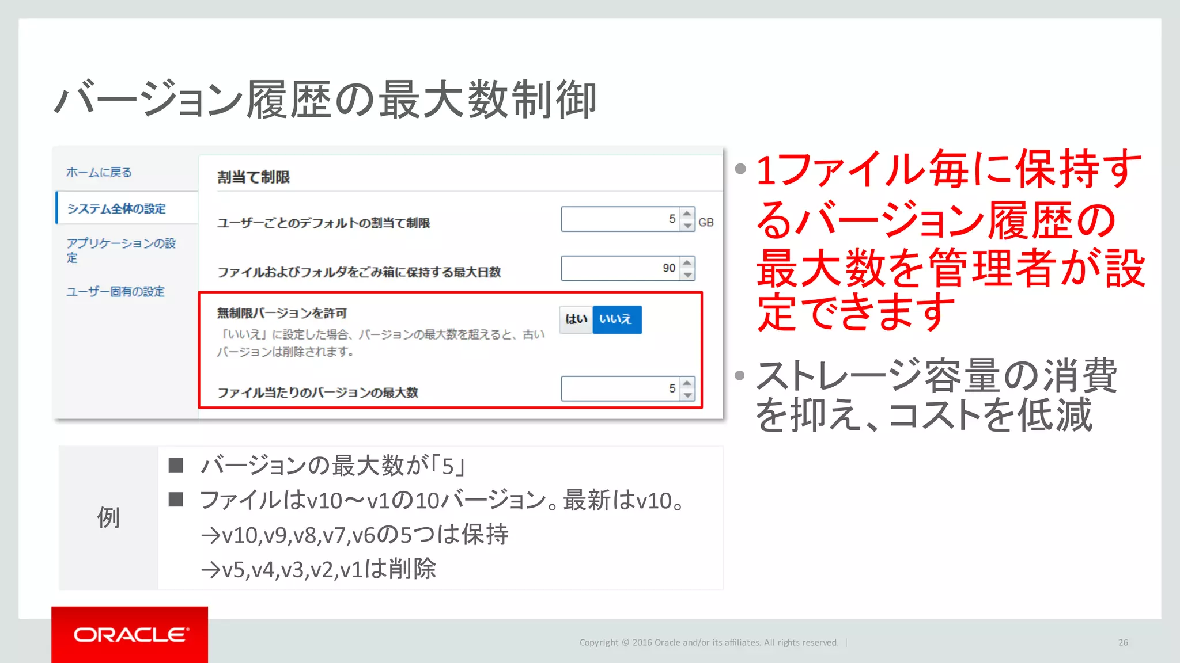Open ホームに戻る link in sidebar
This screenshot has width=1180, height=663.
point(99,172)
